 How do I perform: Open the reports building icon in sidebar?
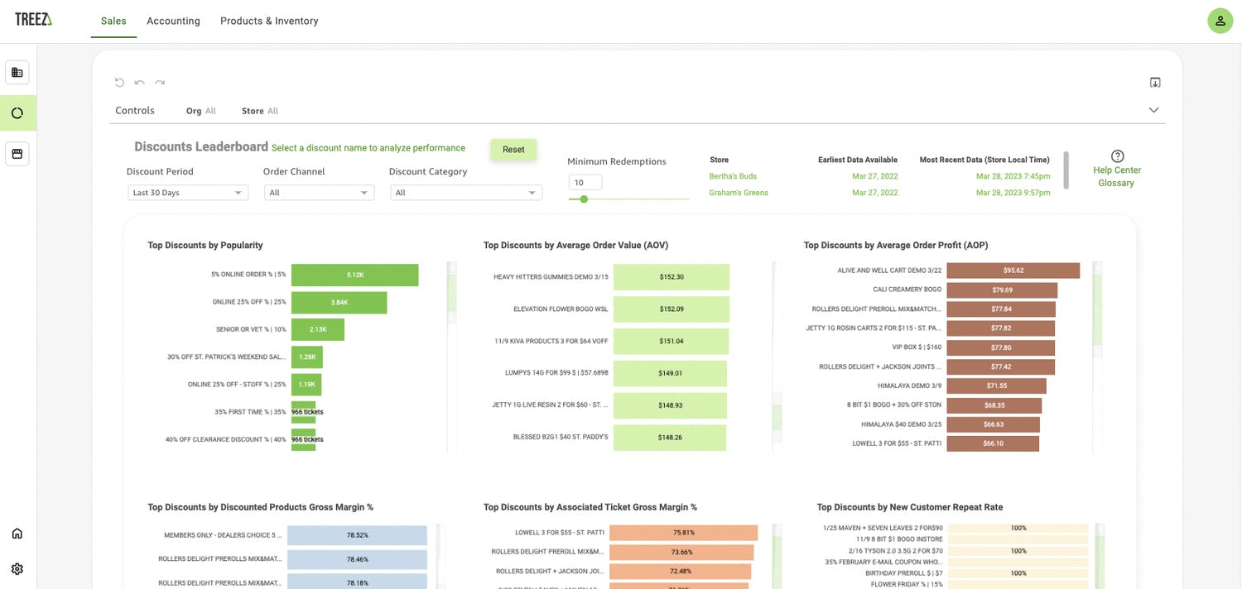17,73
